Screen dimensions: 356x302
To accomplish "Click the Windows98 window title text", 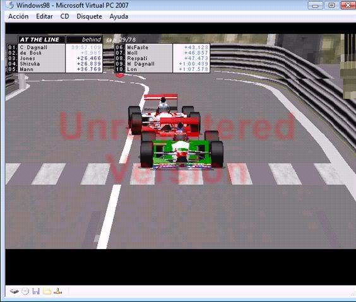I will point(73,5).
